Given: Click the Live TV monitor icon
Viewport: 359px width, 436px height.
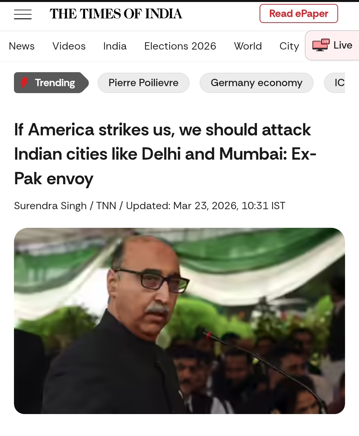Looking at the screenshot, I should tap(321, 45).
